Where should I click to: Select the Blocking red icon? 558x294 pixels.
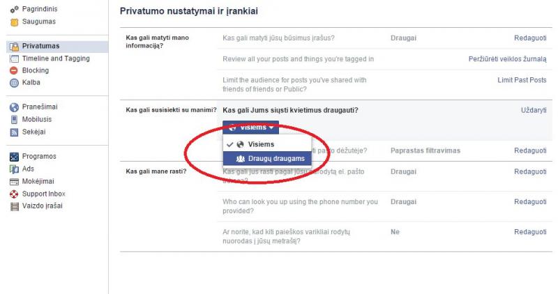(14, 70)
